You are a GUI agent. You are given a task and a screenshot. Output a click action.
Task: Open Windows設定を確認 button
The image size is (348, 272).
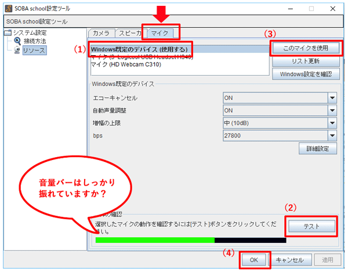(306, 74)
